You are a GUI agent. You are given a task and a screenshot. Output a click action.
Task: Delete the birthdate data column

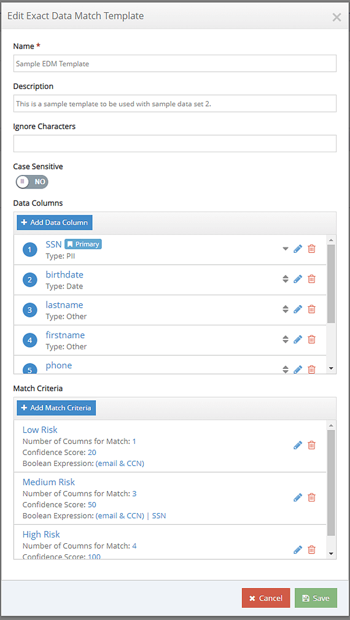[x=312, y=279]
